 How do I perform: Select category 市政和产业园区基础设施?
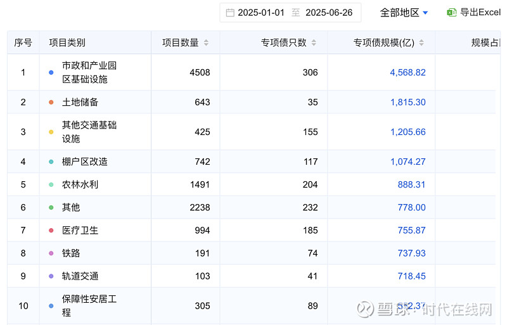[89, 72]
